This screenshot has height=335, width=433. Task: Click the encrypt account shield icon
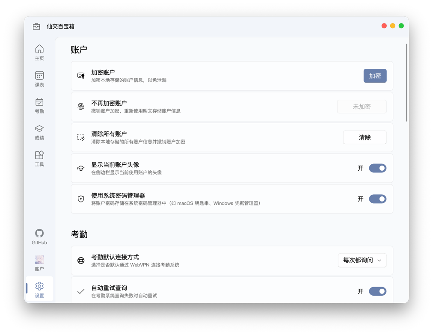pos(80,75)
